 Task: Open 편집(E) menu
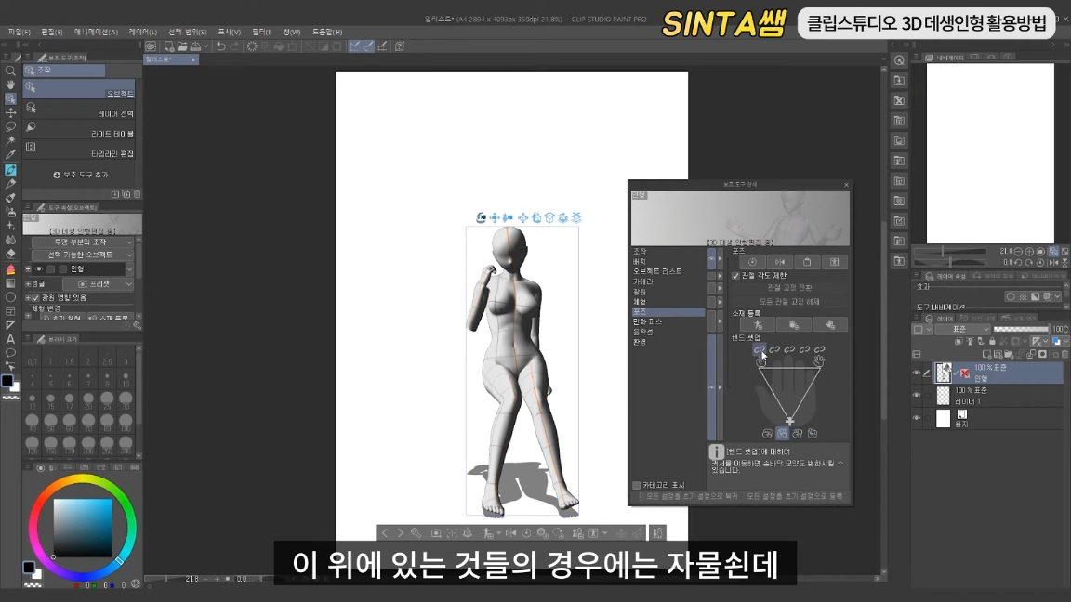pos(52,33)
